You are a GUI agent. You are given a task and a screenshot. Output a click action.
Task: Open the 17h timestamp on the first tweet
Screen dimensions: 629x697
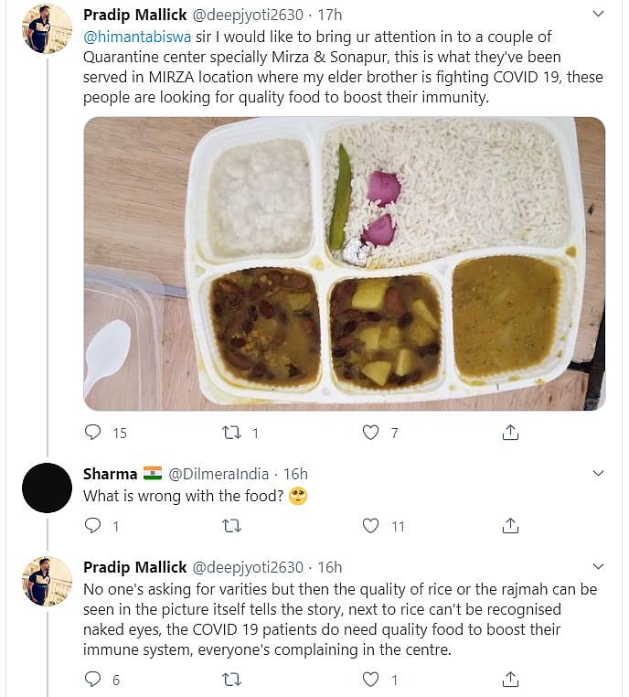(329, 15)
